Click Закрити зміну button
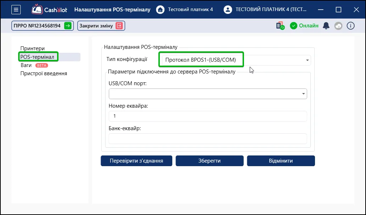The width and height of the screenshot is (366, 215). click(x=101, y=26)
